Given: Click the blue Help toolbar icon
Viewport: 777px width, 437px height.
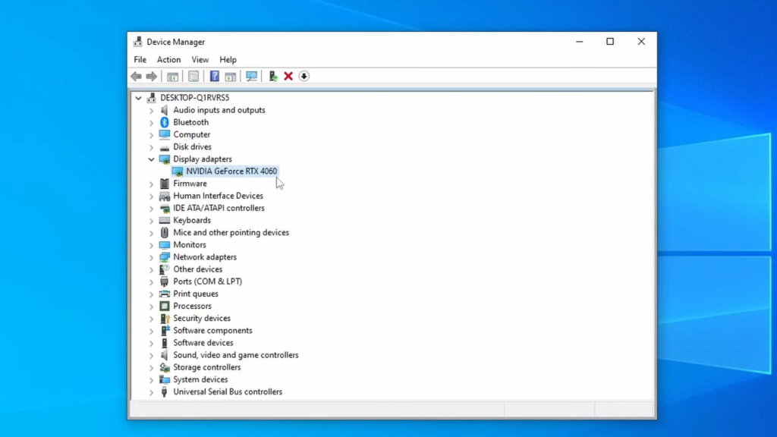Looking at the screenshot, I should 214,77.
